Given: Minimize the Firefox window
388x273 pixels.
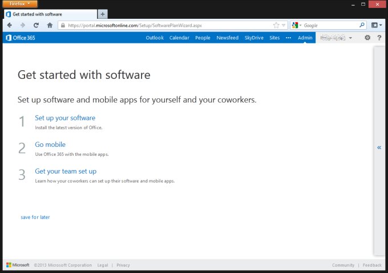Looking at the screenshot, I should [353, 4].
